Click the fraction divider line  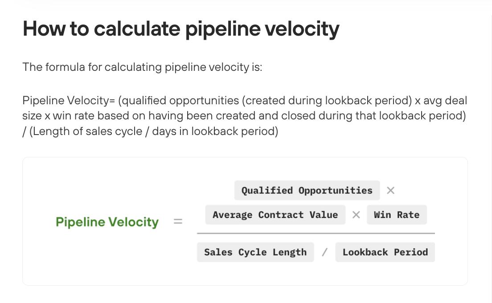(x=316, y=233)
